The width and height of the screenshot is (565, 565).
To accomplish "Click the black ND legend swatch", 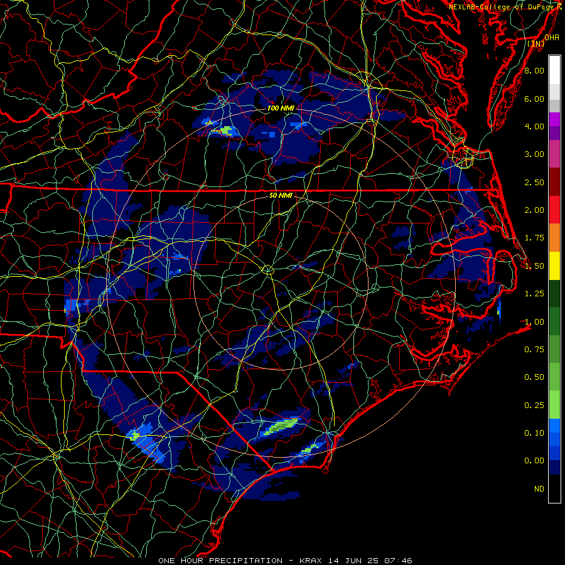I will pyautogui.click(x=554, y=488).
